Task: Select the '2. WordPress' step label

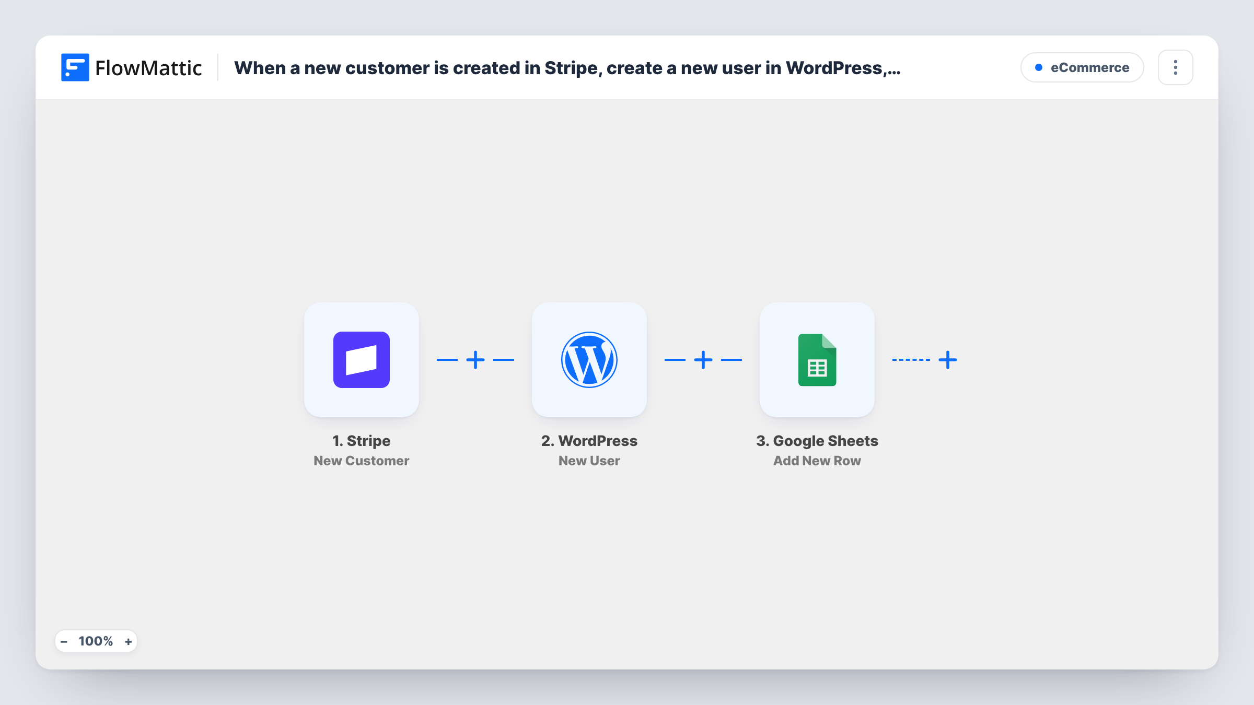Action: (589, 441)
